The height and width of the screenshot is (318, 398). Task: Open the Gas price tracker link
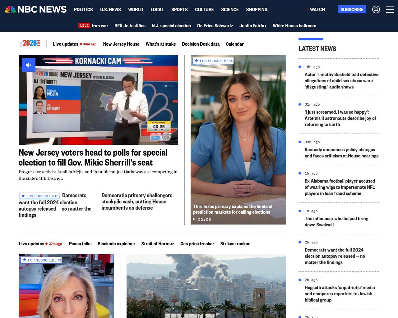pyautogui.click(x=197, y=244)
